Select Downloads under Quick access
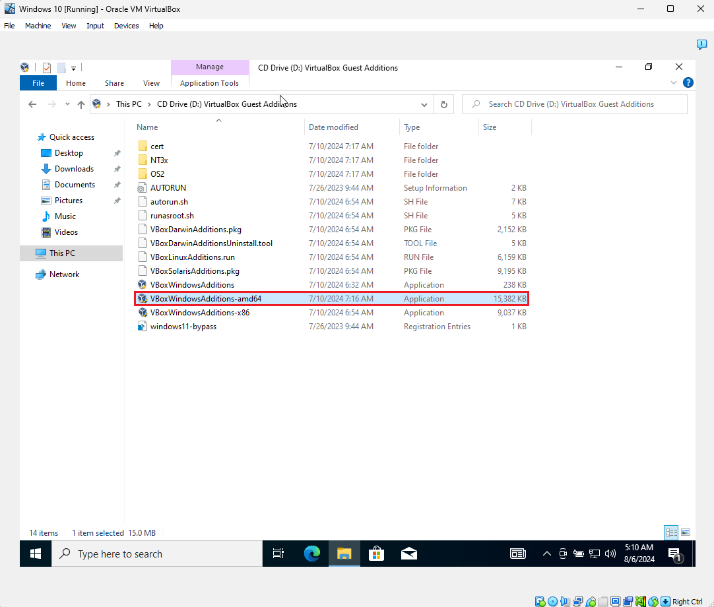The image size is (714, 607). click(x=74, y=168)
